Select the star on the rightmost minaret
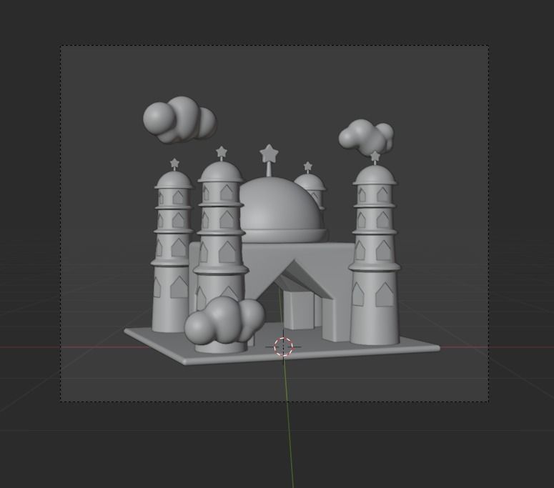The image size is (554, 488). pyautogui.click(x=375, y=156)
